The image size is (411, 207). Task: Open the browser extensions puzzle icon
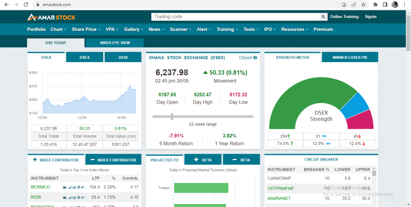coord(375,4)
